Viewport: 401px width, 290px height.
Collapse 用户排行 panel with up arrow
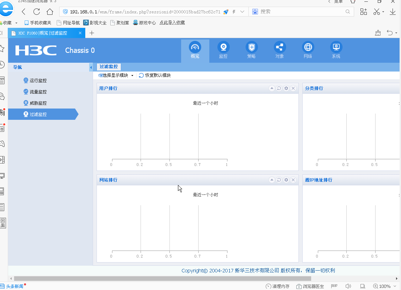pos(272,88)
